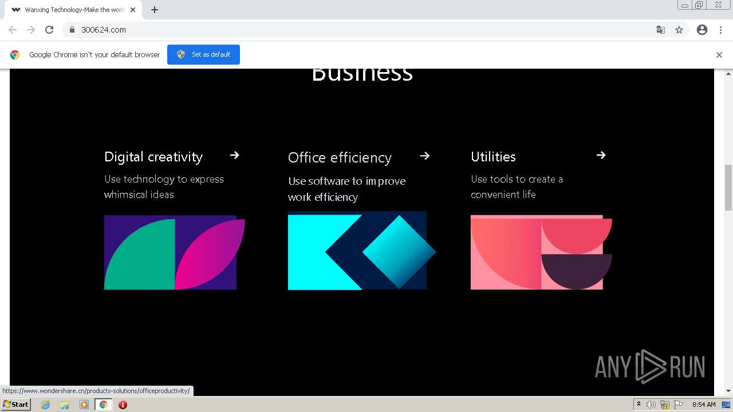733x412 pixels.
Task: Click the Utilities pink graphic
Action: (541, 252)
